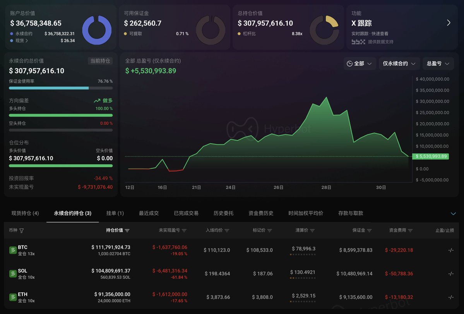
Task: Click ETH position value $ 91,356,000.00
Action: point(112,294)
